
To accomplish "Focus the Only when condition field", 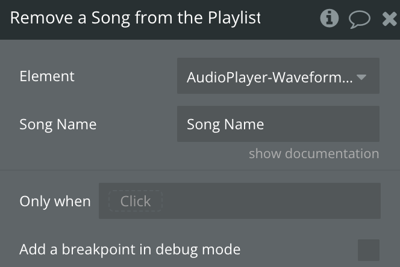I will (271, 201).
